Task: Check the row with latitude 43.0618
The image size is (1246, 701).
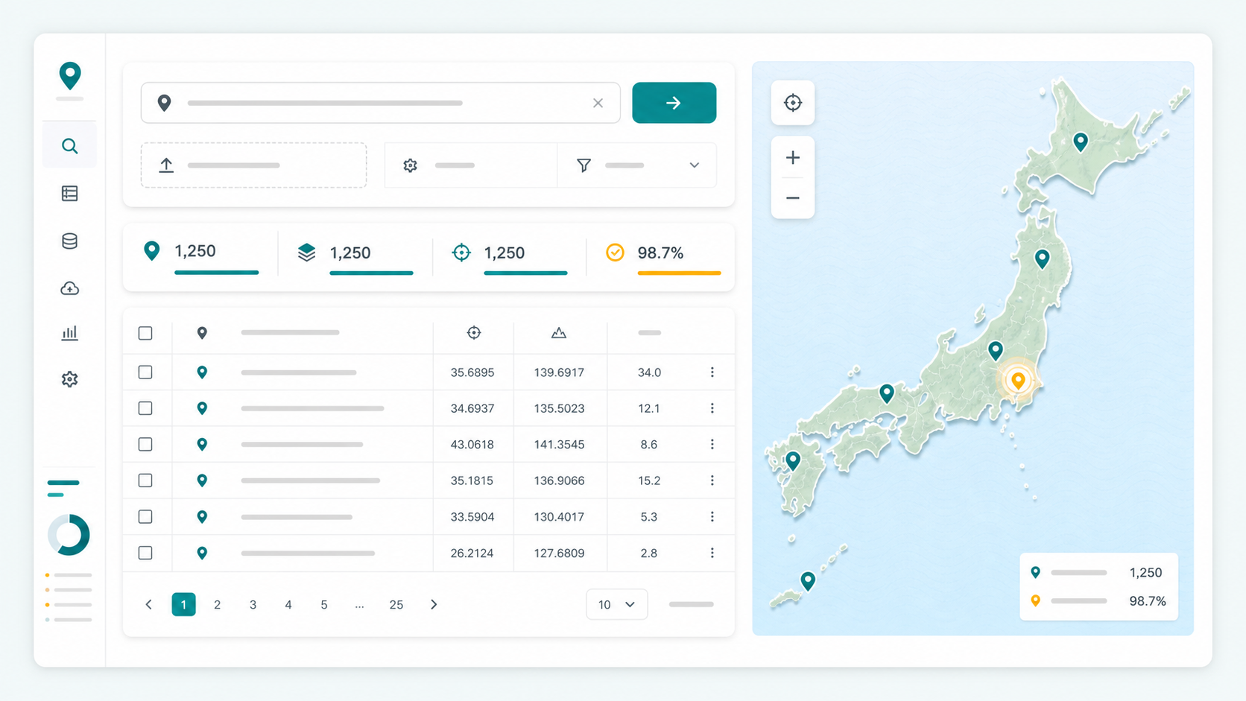Action: (145, 444)
